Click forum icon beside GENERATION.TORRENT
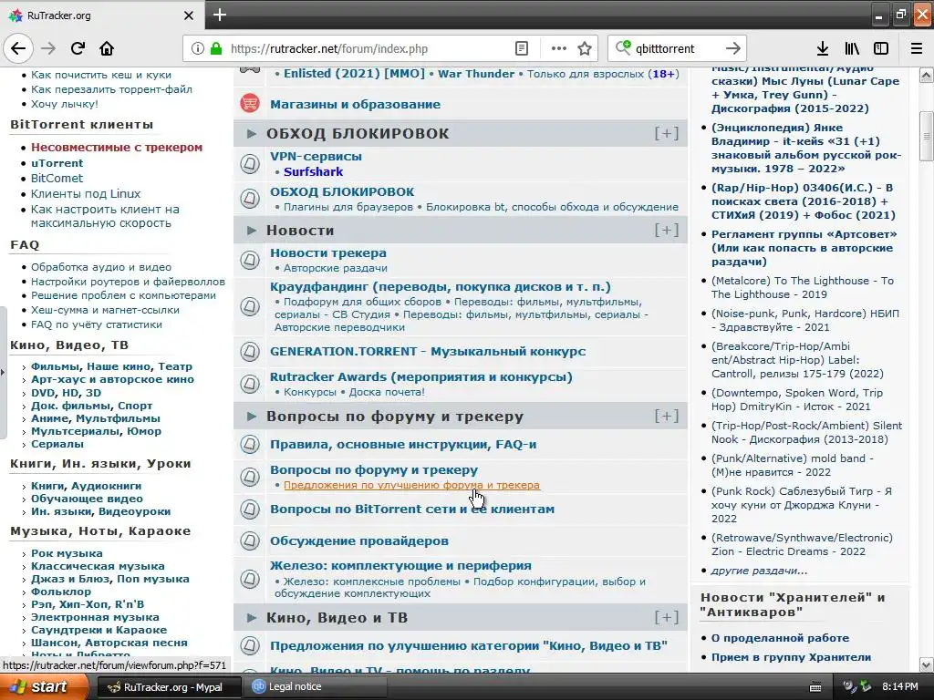This screenshot has height=700, width=934. pyautogui.click(x=250, y=352)
